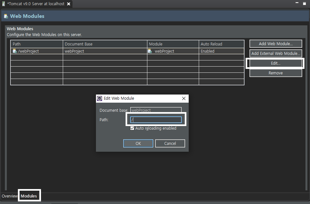The height and width of the screenshot is (204, 310).
Task: Click the Edit Web Module title text
Action: pyautogui.click(x=119, y=98)
